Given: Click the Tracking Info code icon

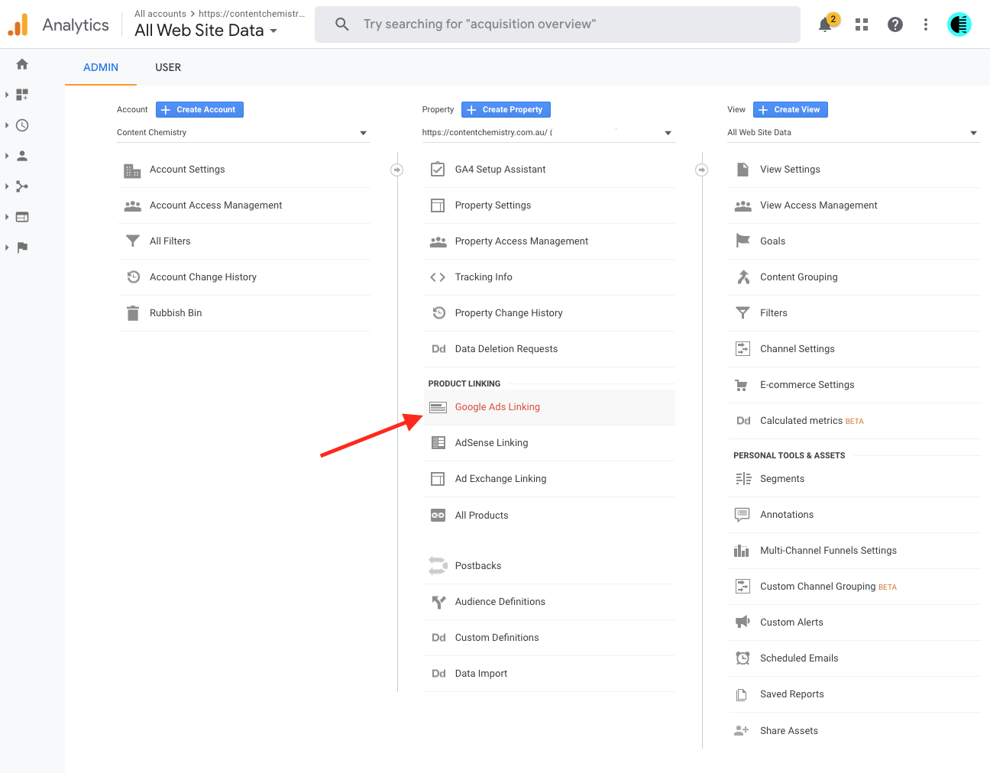Looking at the screenshot, I should click(x=438, y=277).
